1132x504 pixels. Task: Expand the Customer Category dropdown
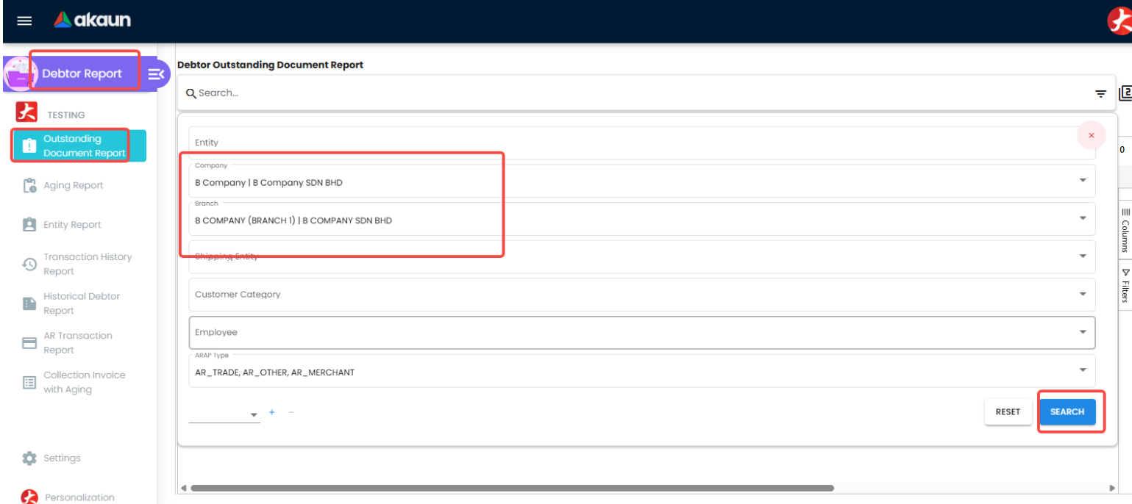point(1082,294)
